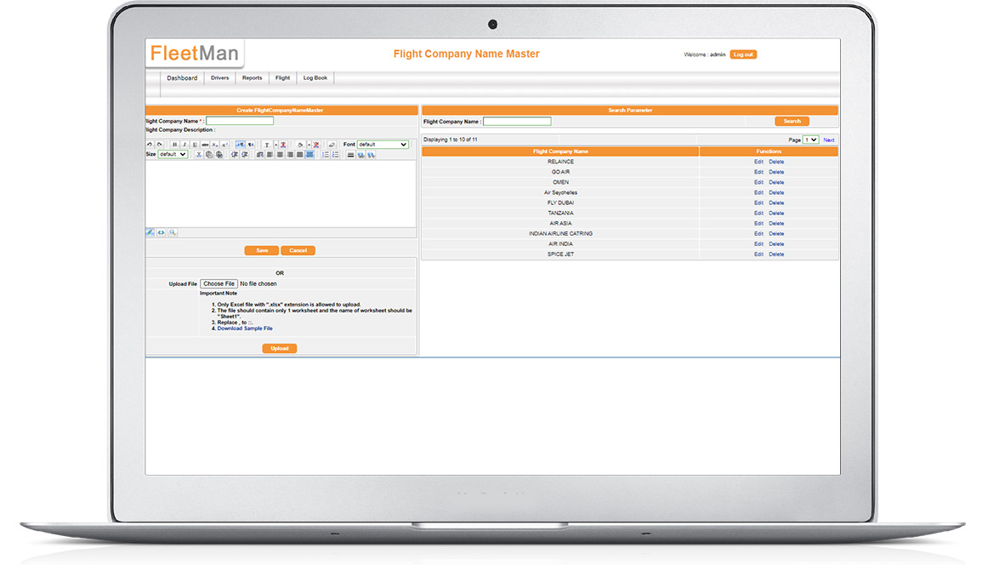Click the undo icon in editor toolbar

150,145
